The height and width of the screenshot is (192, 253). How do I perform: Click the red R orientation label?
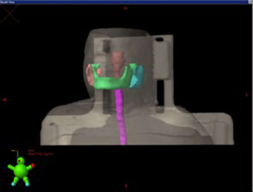pyautogui.click(x=5, y=100)
